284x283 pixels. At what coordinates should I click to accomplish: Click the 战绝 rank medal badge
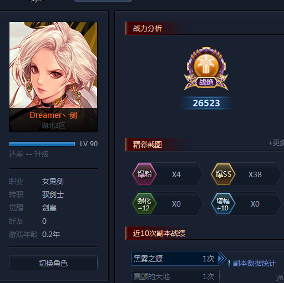click(206, 69)
